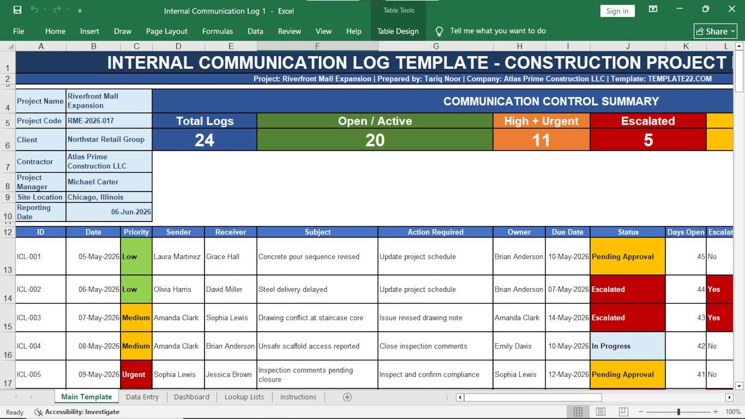Open the Data ribbon tab
Screen dimensions: 745x419
255,31
